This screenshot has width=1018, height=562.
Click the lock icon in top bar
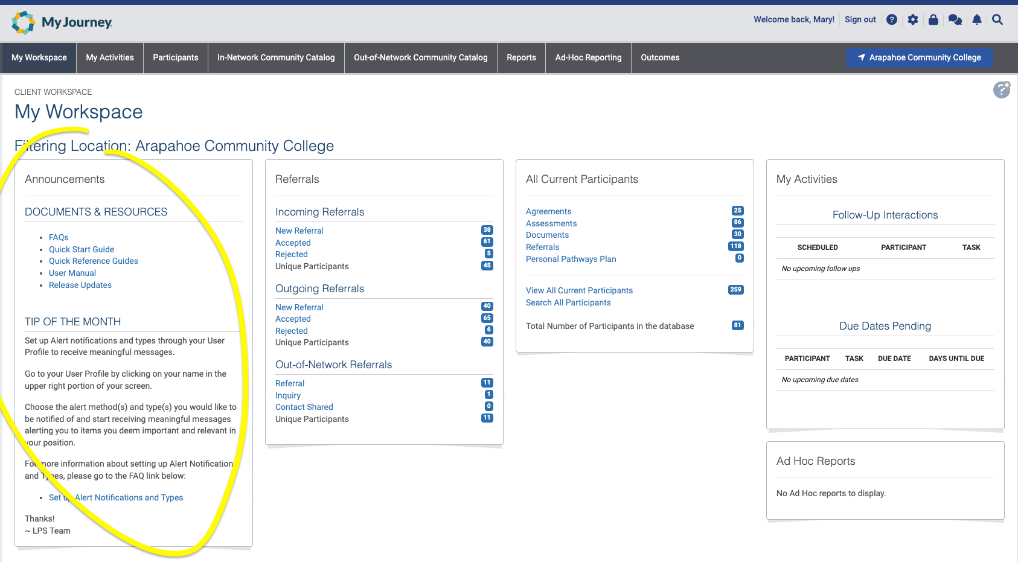click(x=933, y=20)
